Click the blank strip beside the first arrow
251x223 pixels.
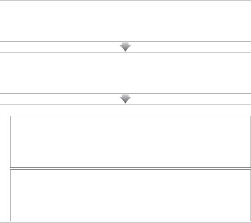(x=59, y=47)
